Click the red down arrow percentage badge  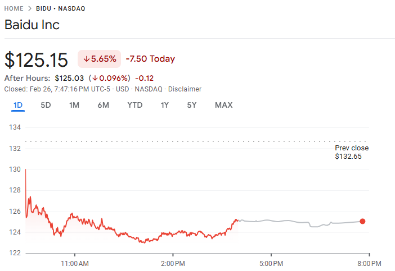tap(100, 59)
